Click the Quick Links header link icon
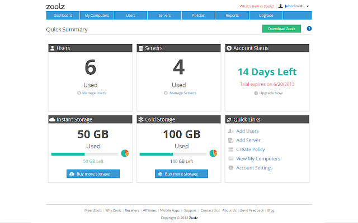The image size is (358, 223). pyautogui.click(x=229, y=120)
